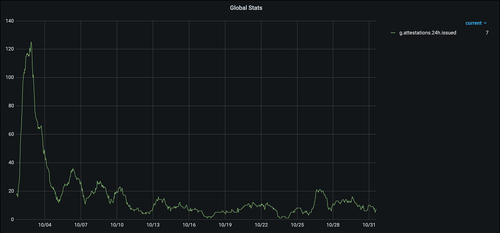Click the 140 y-axis label
Screen dimensions: 500x233
[10, 21]
